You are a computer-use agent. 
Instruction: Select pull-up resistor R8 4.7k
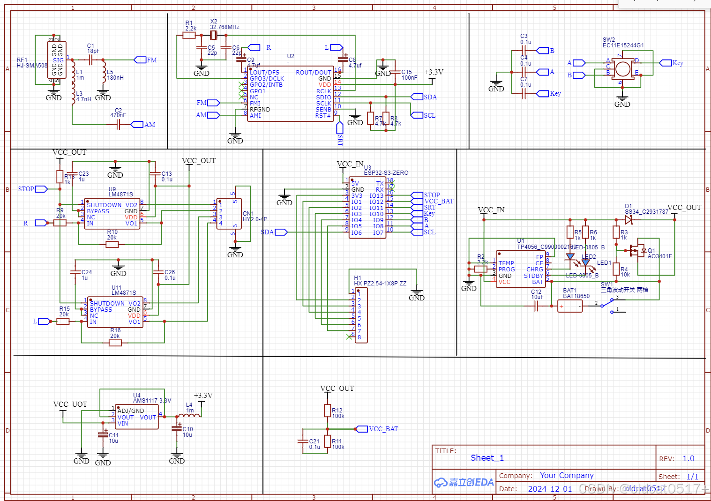click(x=386, y=119)
